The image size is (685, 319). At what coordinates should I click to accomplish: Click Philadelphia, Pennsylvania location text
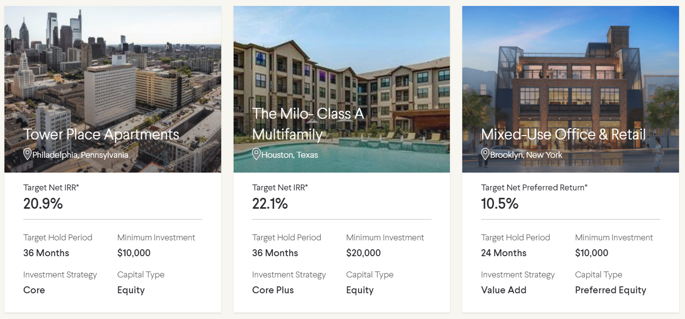pyautogui.click(x=81, y=155)
